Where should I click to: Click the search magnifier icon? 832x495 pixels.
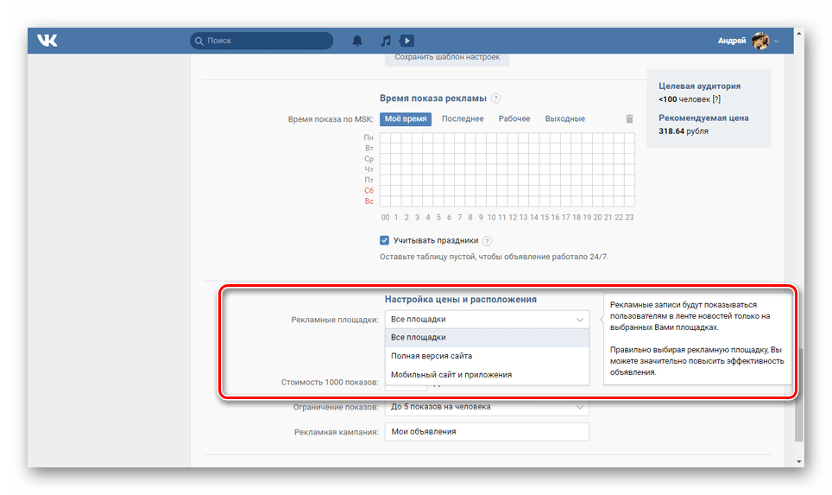coord(199,41)
